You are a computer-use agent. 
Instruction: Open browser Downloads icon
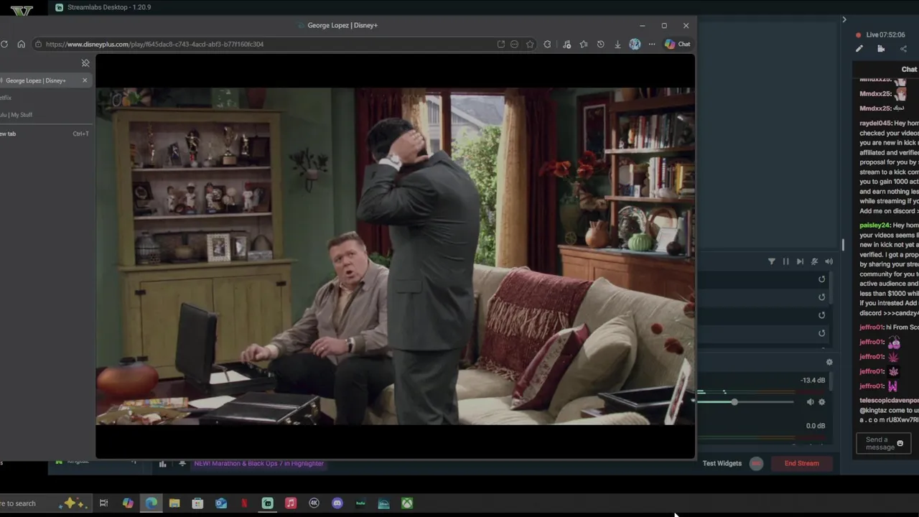[617, 44]
